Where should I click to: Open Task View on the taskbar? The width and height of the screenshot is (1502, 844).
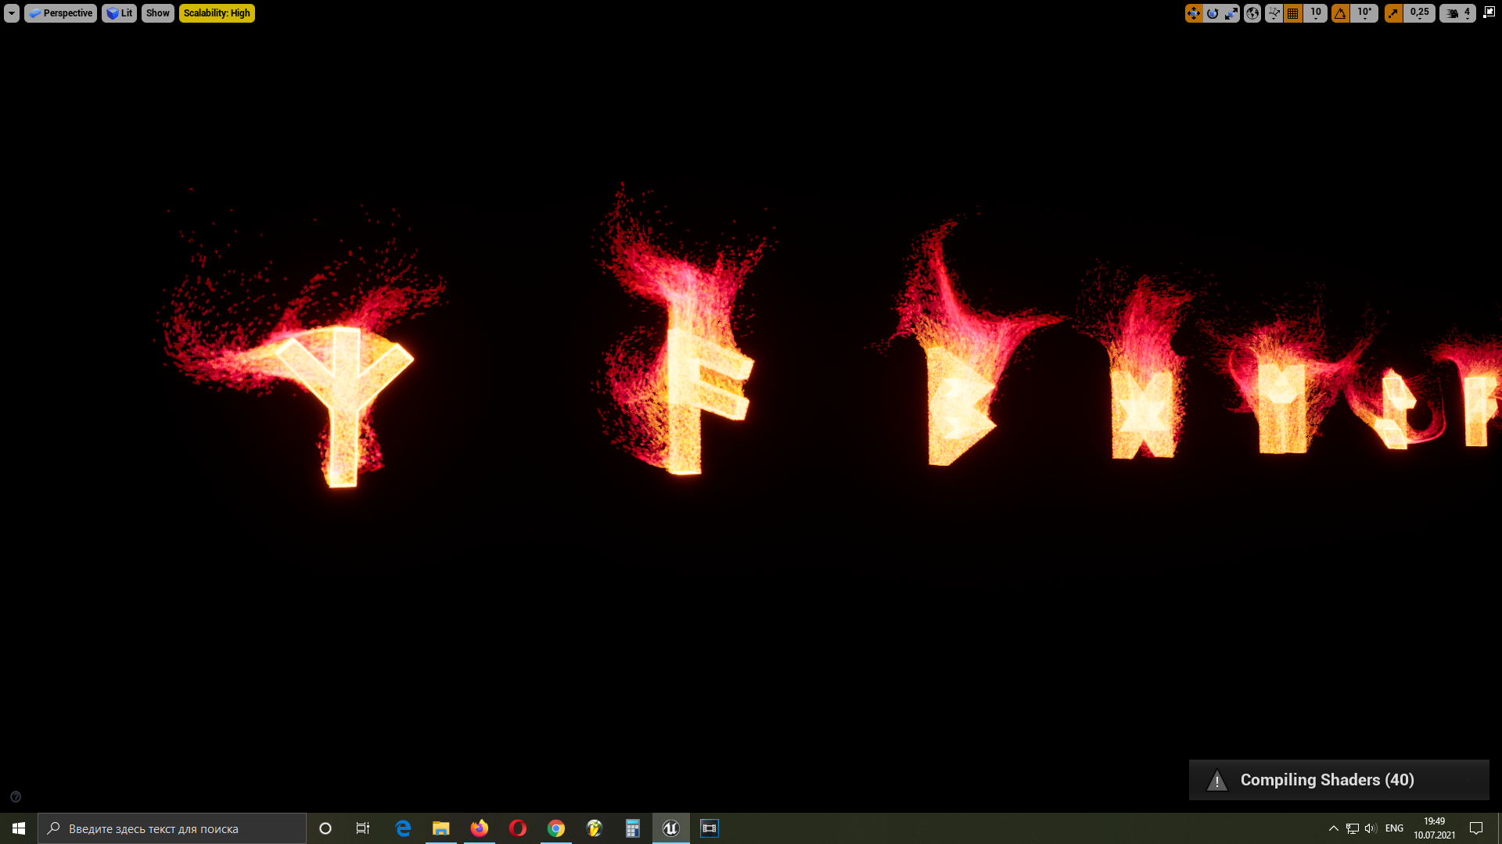click(x=363, y=828)
